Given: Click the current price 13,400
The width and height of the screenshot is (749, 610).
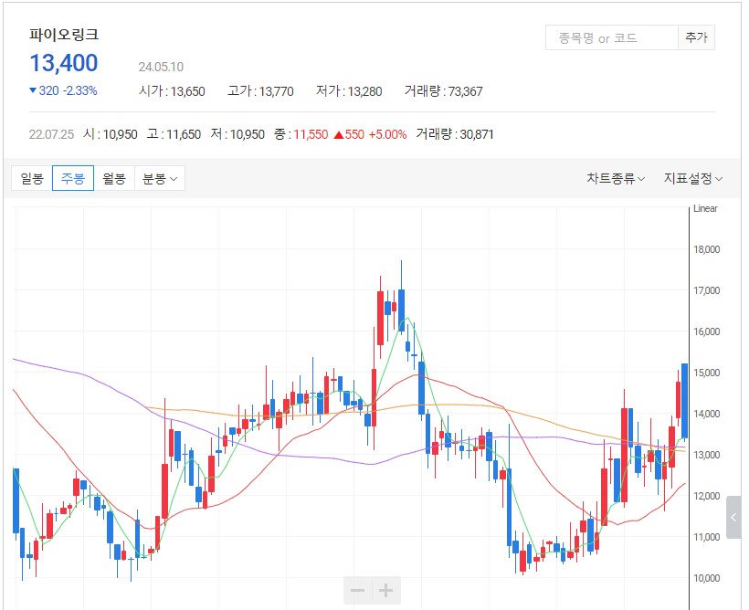Looking at the screenshot, I should click(64, 63).
